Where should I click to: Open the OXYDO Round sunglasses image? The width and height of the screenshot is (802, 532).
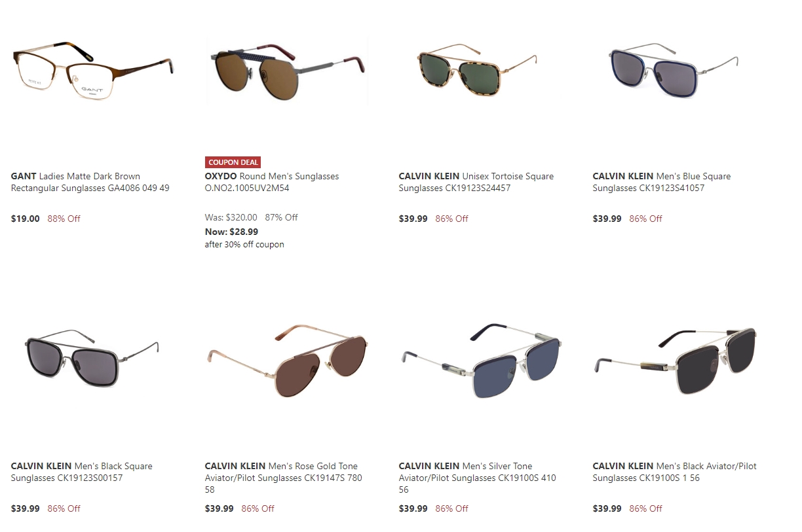pos(287,71)
